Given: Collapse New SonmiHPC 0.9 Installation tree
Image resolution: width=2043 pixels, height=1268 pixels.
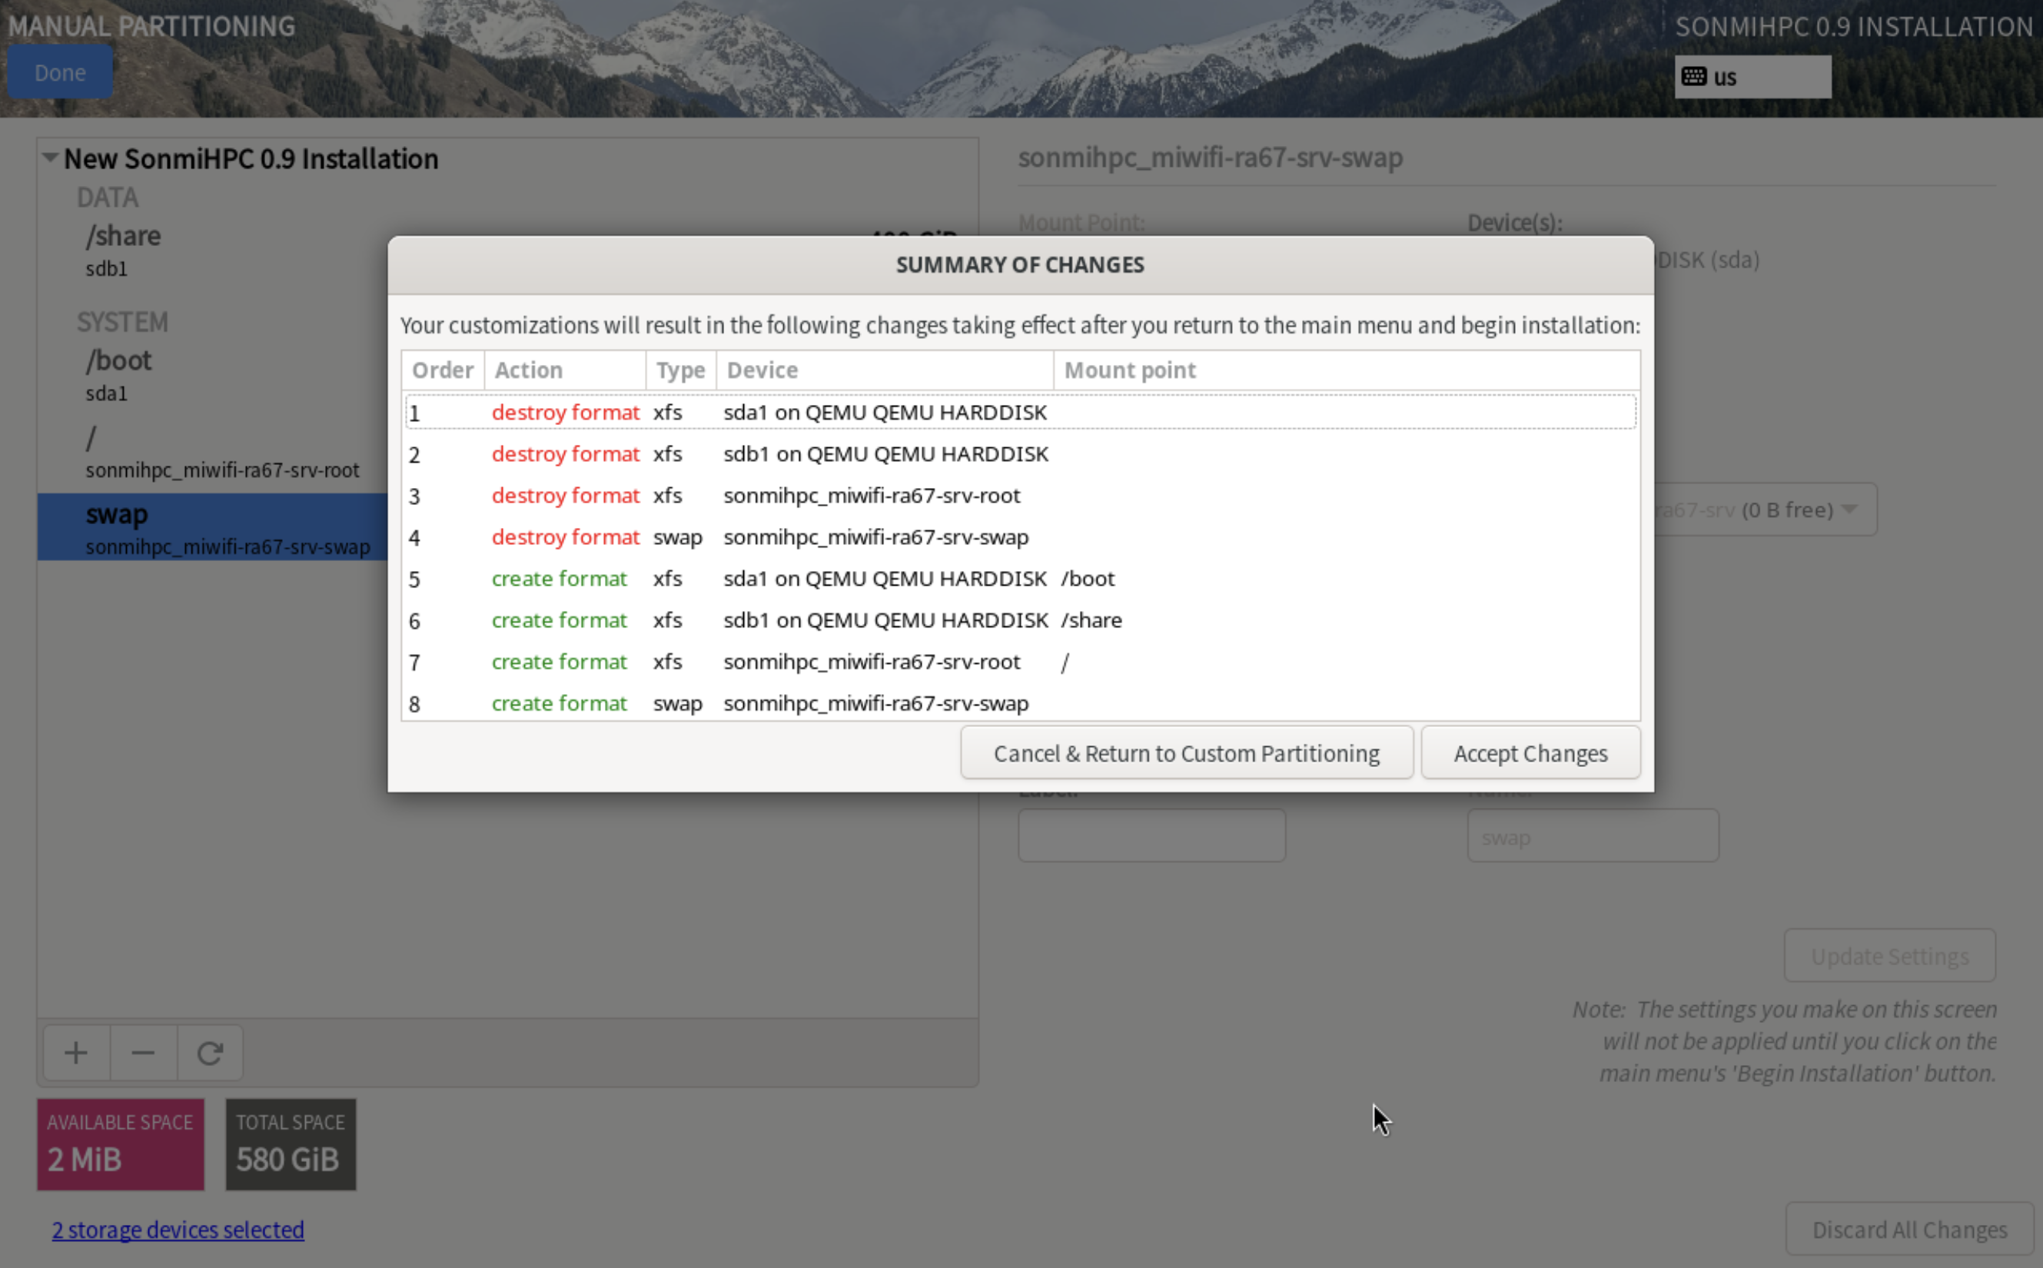Looking at the screenshot, I should (x=50, y=158).
